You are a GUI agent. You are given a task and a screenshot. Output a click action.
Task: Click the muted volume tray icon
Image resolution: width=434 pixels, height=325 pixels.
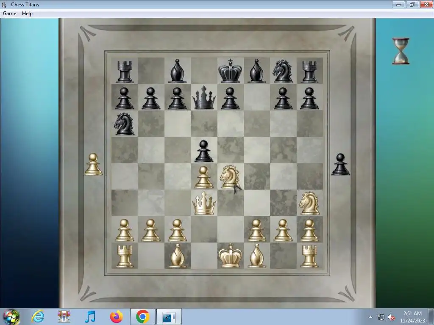[391, 317]
